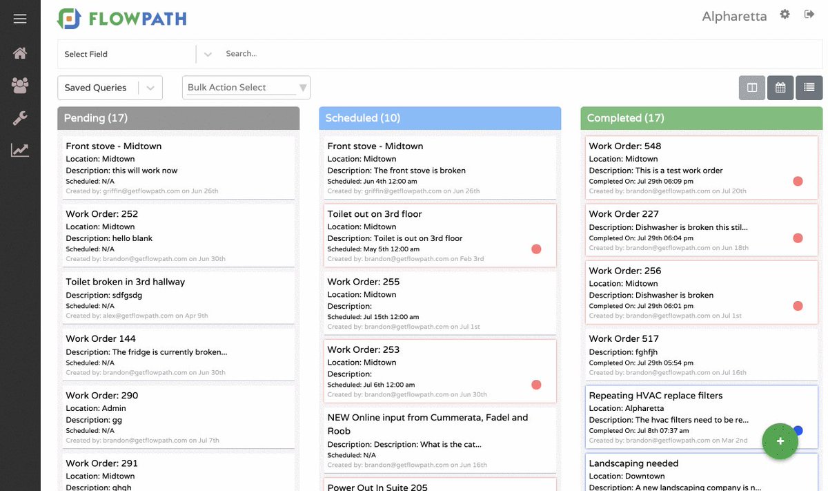Open the Toilet out on 3rd floor card

pyautogui.click(x=440, y=235)
